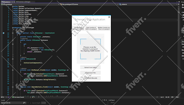
Task: Click Upload From Files button
Action: [x=90, y=73]
